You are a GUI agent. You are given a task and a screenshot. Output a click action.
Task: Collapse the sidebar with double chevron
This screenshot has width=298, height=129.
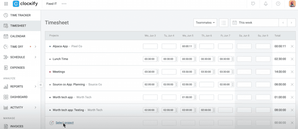[41, 85]
